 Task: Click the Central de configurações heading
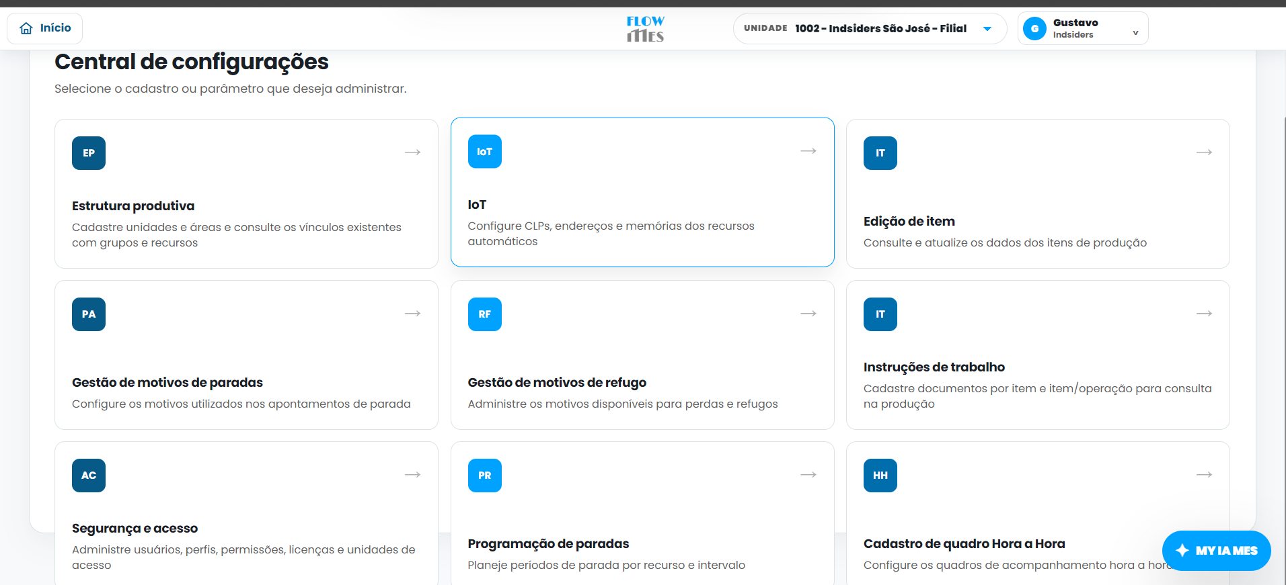(192, 62)
